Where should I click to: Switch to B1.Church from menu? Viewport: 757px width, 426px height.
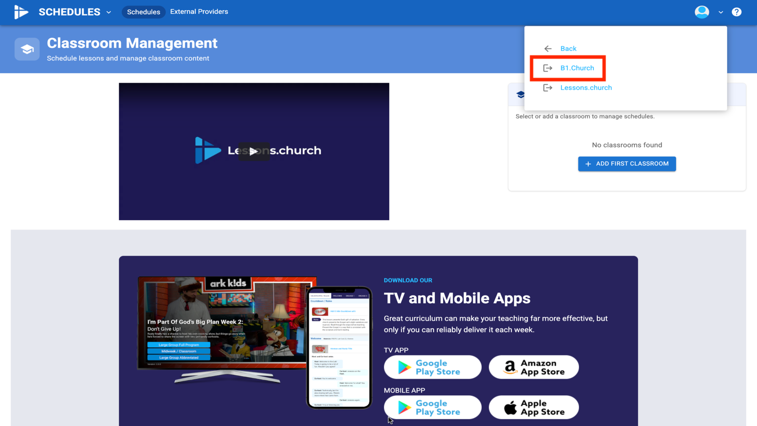coord(577,68)
